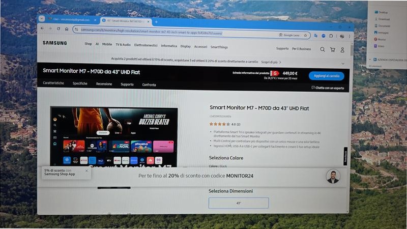Go to the Supporto header link
Image resolution: width=407 pixels, height=229 pixels.
(x=282, y=48)
